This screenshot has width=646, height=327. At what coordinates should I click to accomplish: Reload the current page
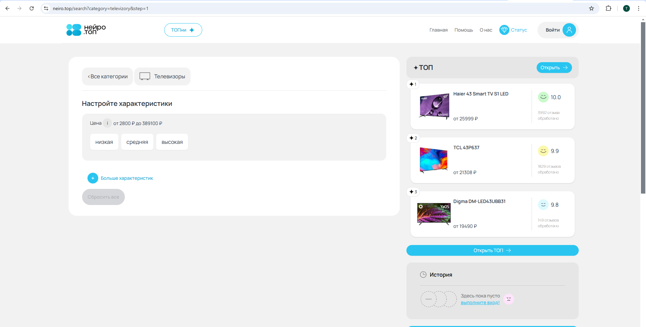(32, 8)
